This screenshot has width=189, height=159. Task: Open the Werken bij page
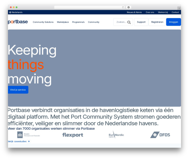(163, 12)
